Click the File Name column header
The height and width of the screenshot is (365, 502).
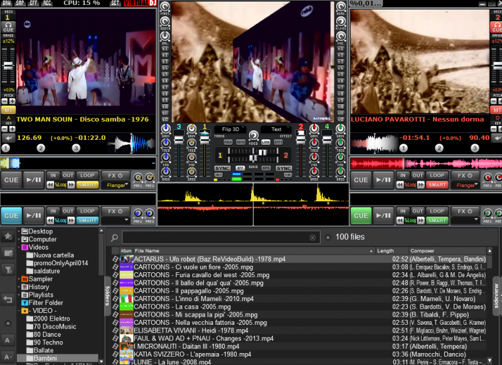coord(147,251)
